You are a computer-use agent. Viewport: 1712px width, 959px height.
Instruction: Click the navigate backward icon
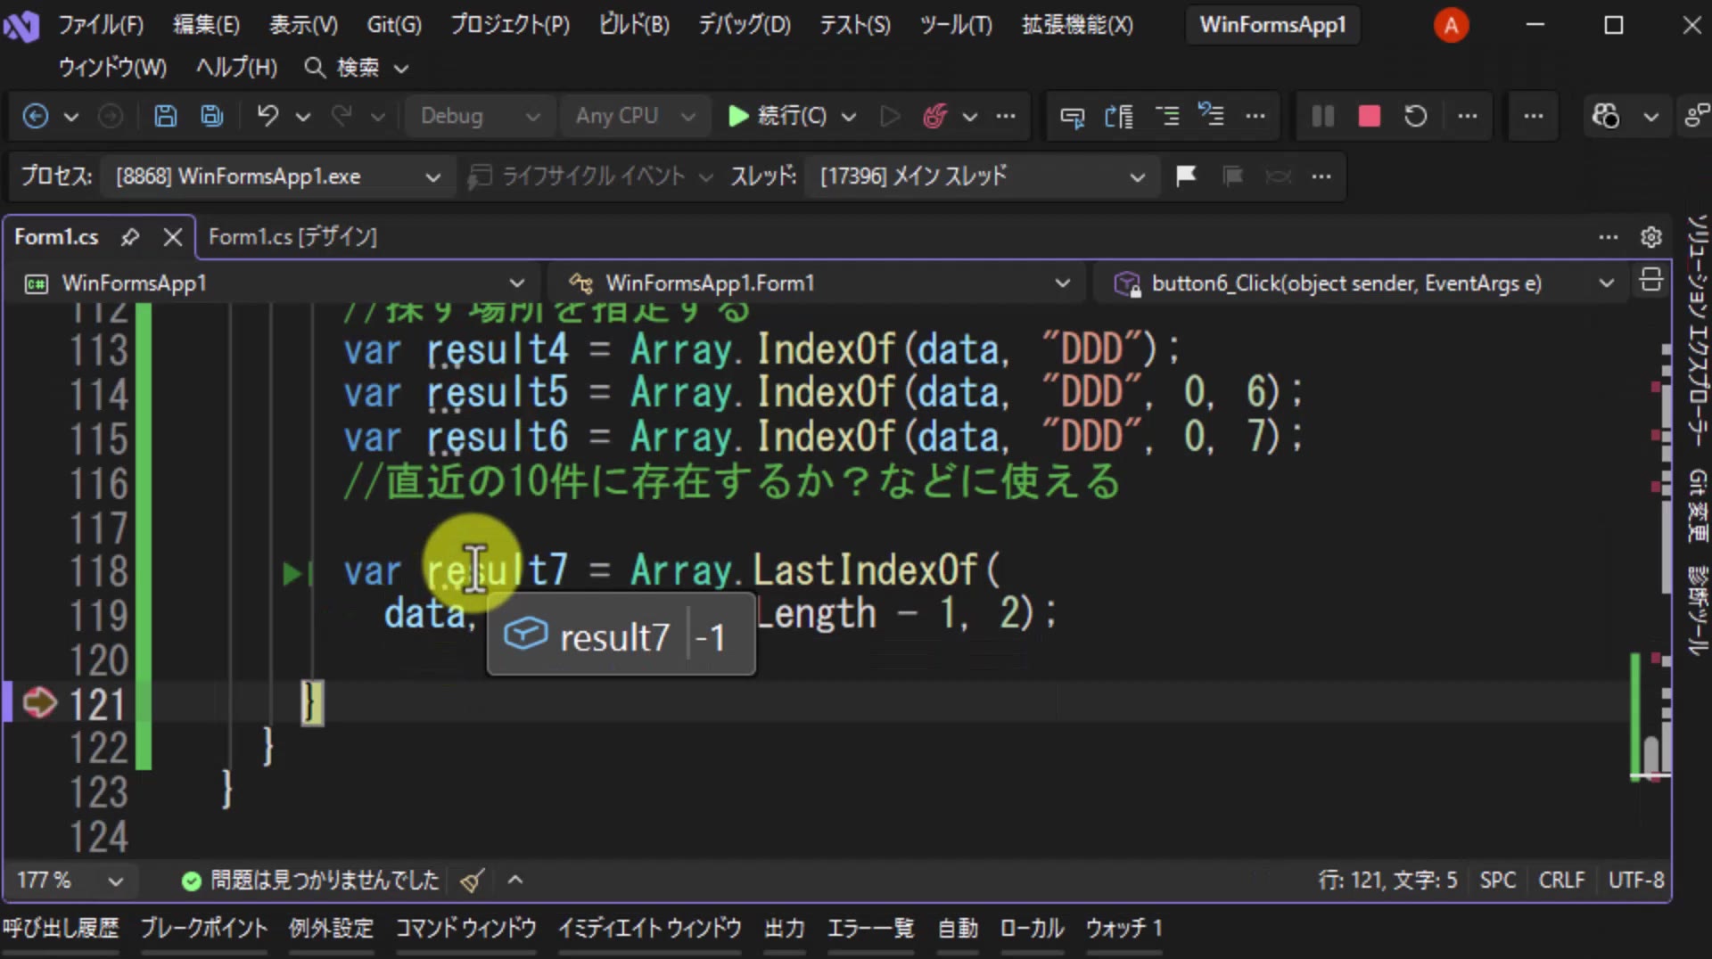(36, 116)
